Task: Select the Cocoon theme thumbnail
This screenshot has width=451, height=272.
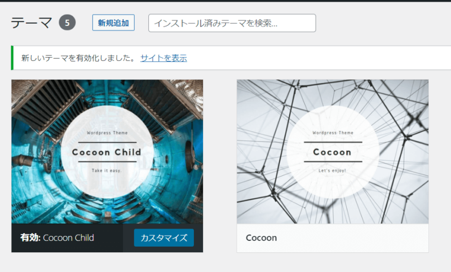Action: (333, 152)
